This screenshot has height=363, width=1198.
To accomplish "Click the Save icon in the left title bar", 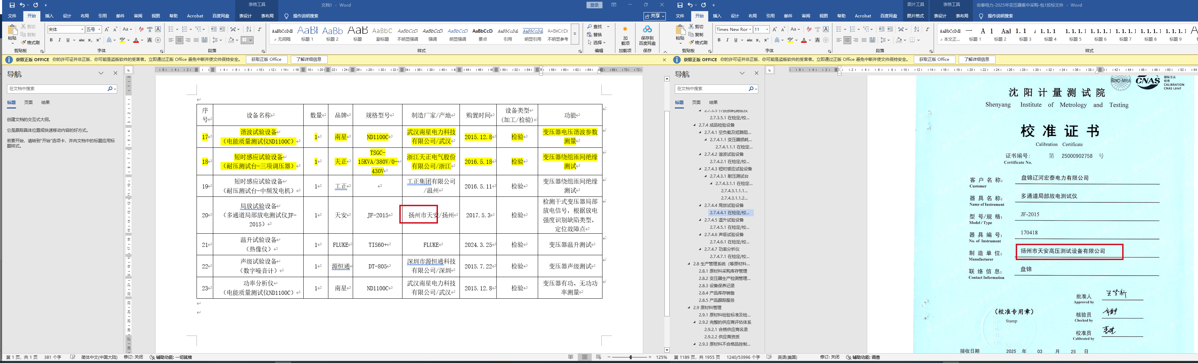I will tap(12, 5).
